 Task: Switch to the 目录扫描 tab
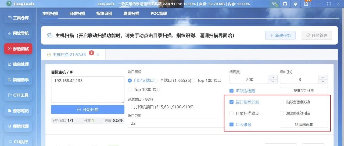pos(77,13)
